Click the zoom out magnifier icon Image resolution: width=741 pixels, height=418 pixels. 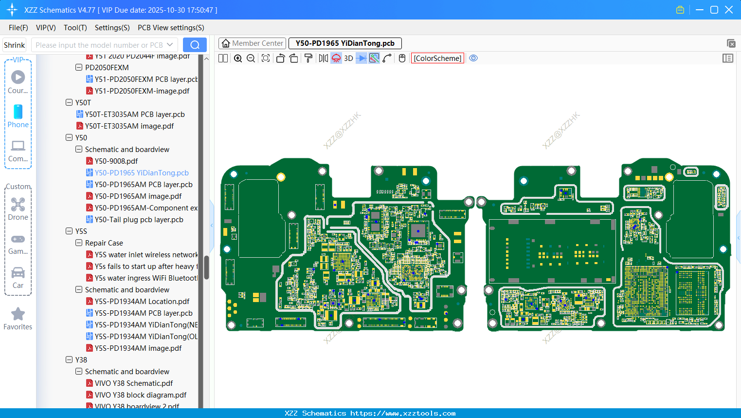251,58
